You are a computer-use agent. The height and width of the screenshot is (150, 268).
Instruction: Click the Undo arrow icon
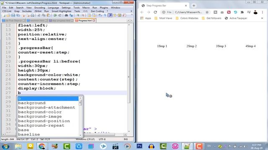coord(55,15)
